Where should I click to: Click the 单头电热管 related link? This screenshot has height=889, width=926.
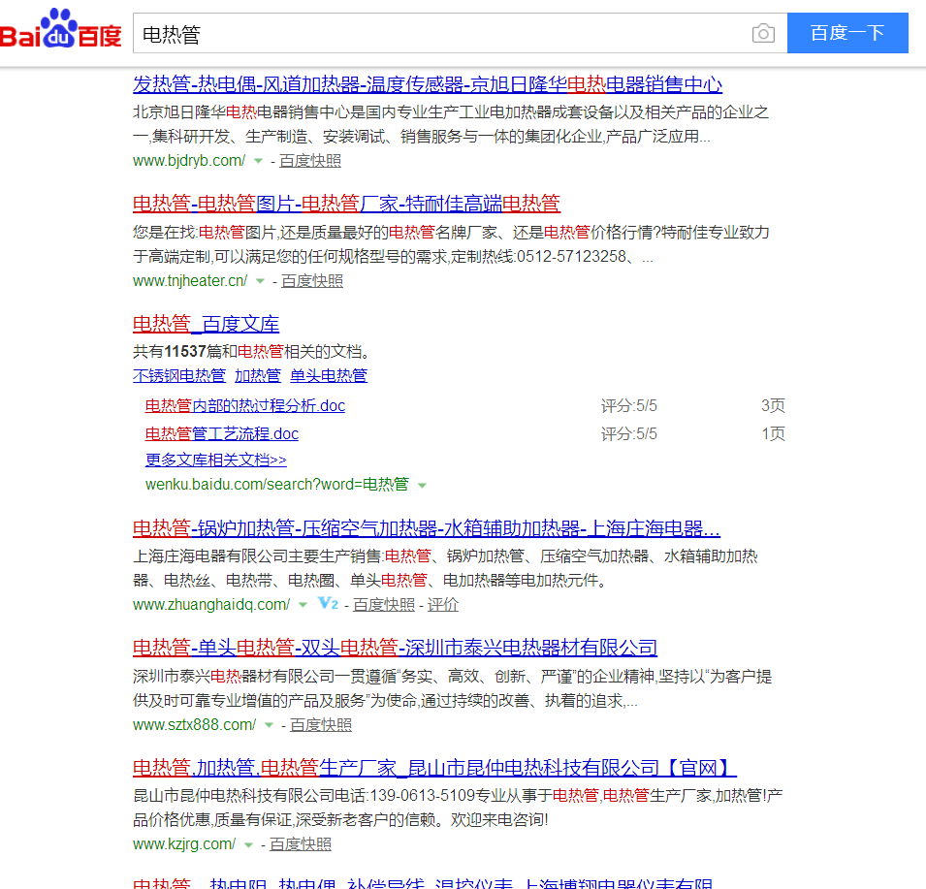tap(329, 375)
